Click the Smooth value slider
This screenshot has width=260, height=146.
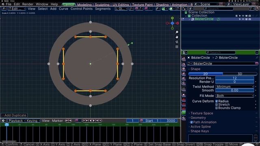234,90
